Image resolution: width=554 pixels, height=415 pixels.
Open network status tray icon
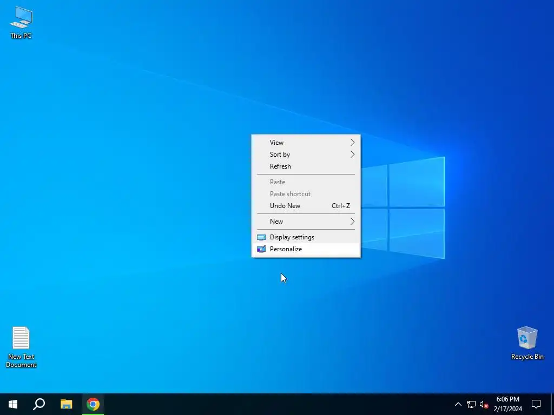click(x=471, y=404)
